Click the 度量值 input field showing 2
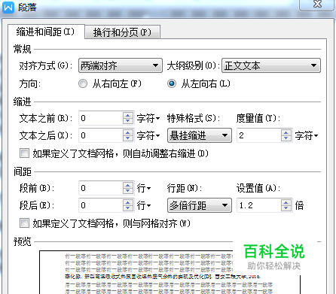Image resolution: width=336 pixels, height=294 pixels. click(x=258, y=135)
